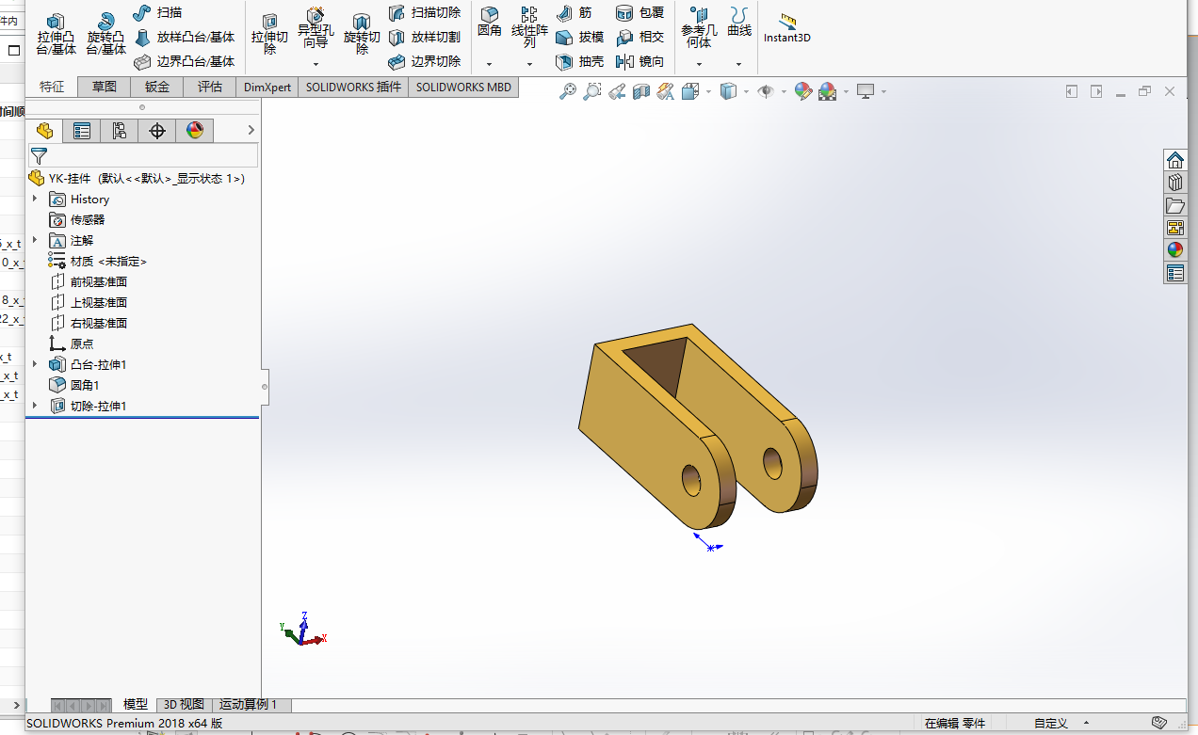Switch to the 钣金 (Sheet Metal) tab
The width and height of the screenshot is (1198, 735).
tap(157, 87)
